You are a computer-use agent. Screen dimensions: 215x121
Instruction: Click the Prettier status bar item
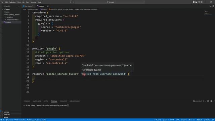tap(207, 120)
